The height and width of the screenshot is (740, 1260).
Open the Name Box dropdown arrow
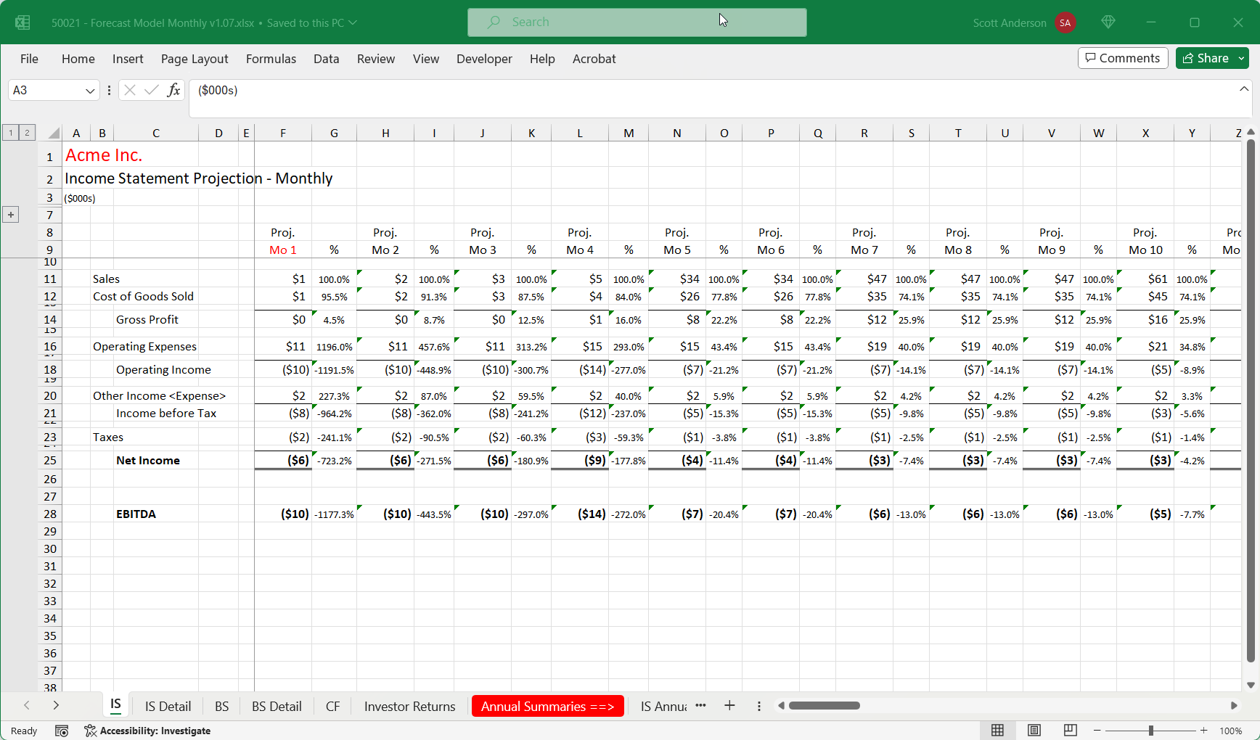90,91
